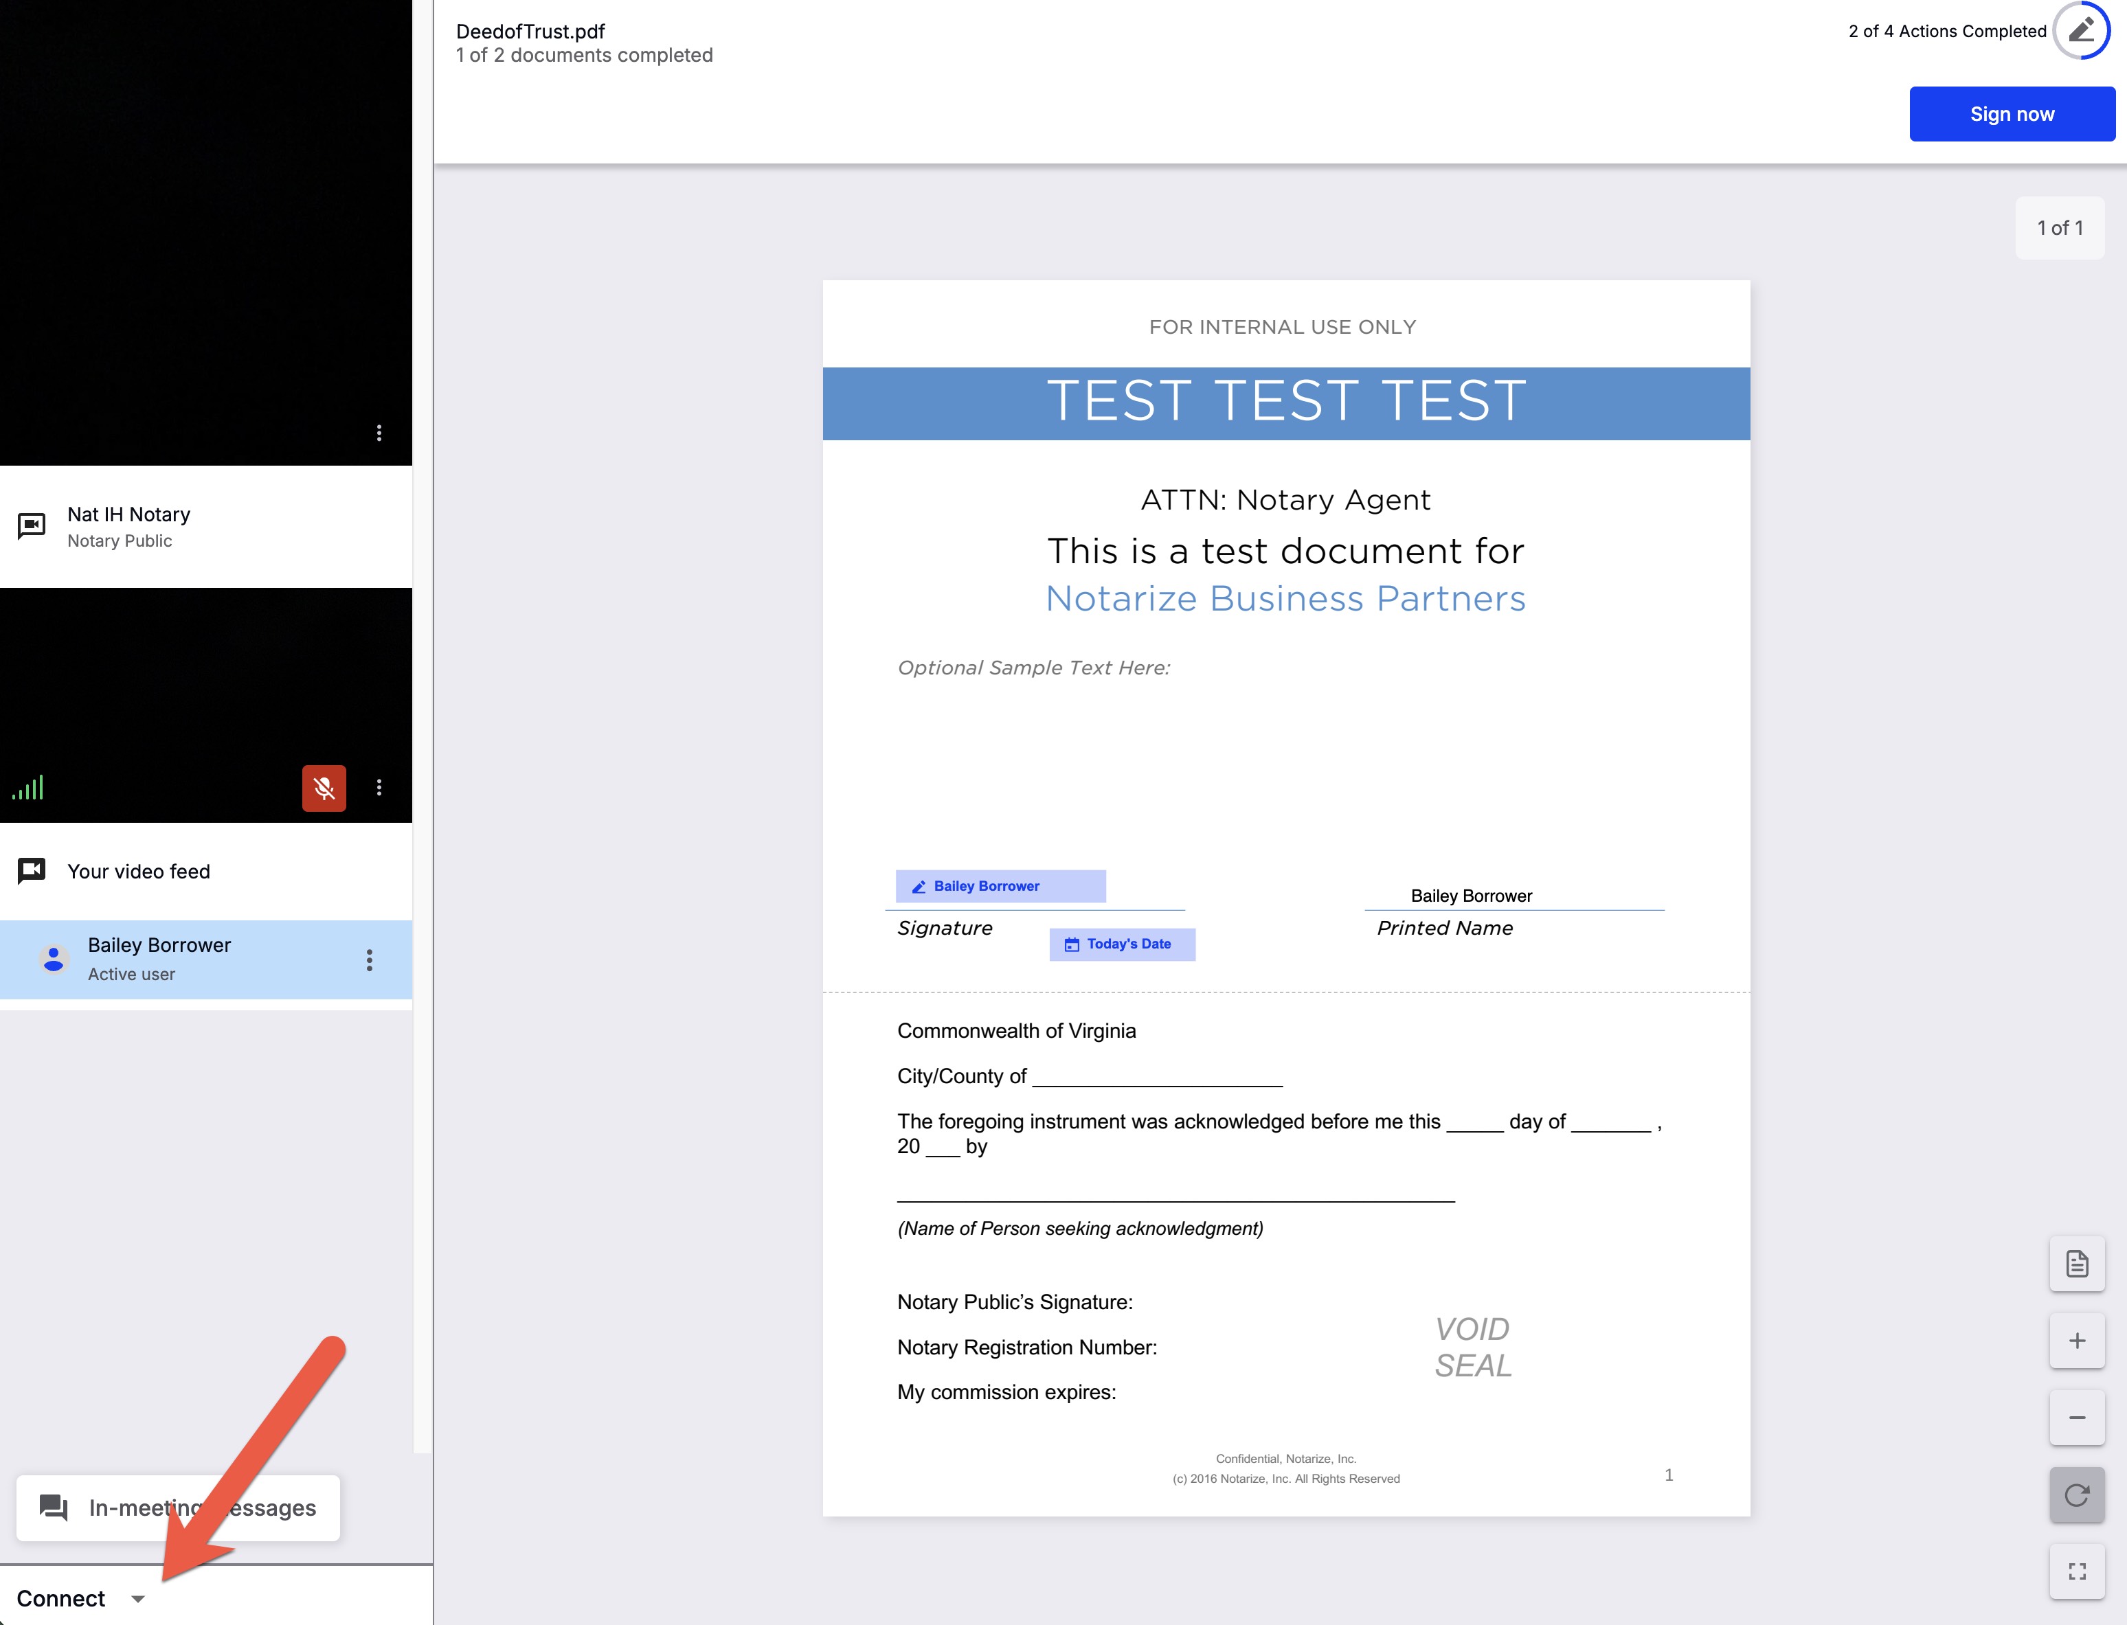Screen dimensions: 2127x1625
Task: Click the video icon beside Nat IH Notary
Action: click(x=32, y=525)
